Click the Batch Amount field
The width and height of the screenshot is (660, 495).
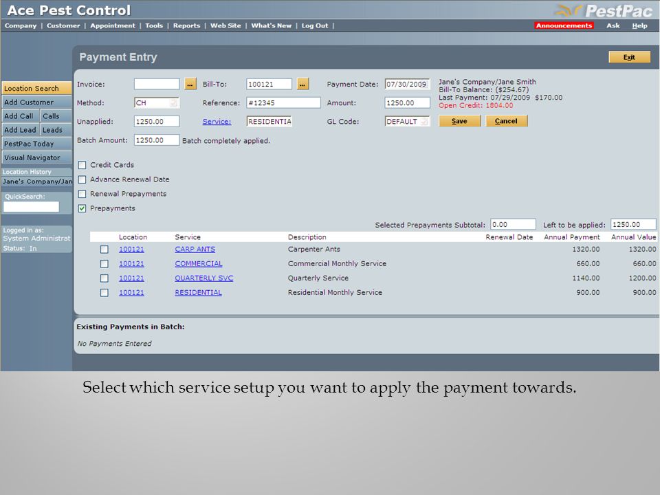[157, 140]
